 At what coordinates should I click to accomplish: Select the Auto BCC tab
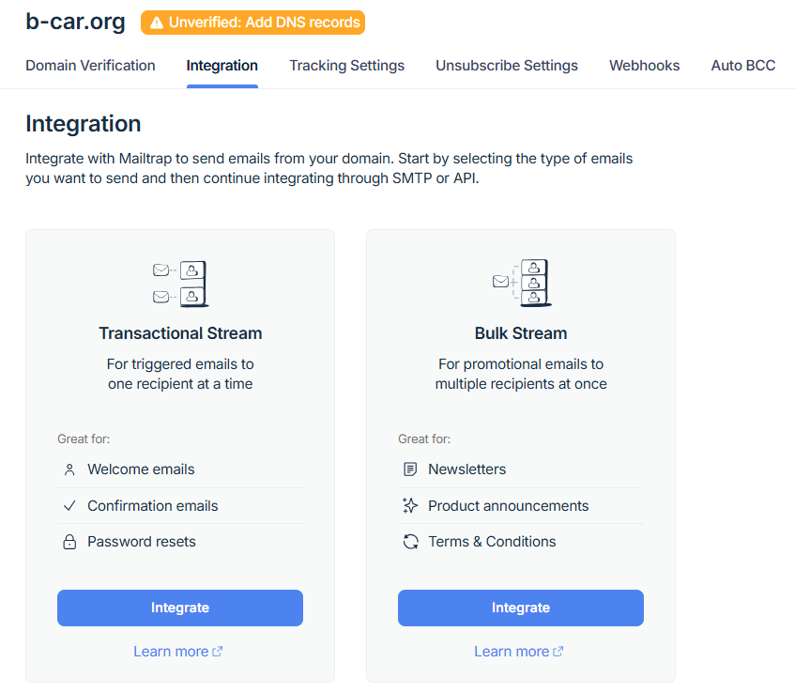pos(743,66)
